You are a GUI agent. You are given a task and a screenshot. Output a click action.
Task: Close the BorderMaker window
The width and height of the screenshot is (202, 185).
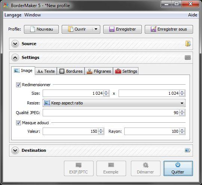[x=190, y=4]
